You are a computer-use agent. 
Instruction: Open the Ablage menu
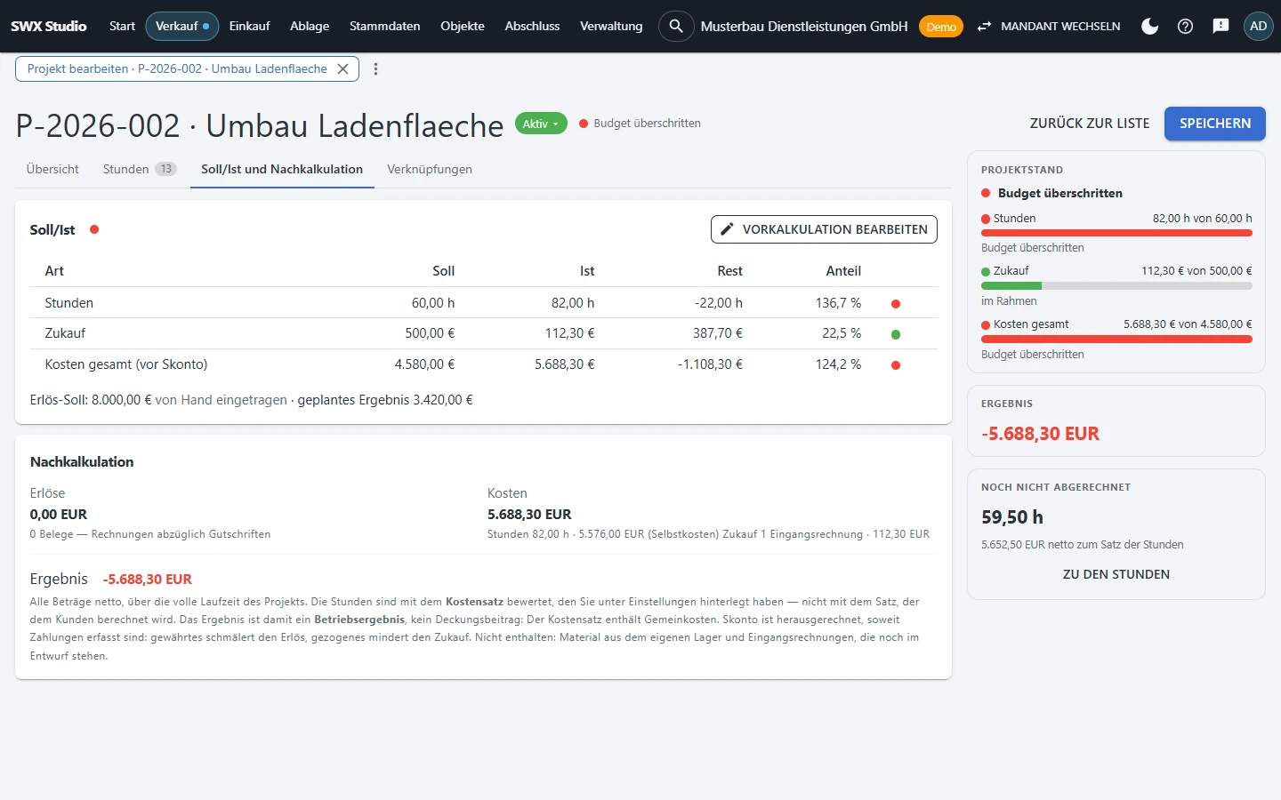[310, 26]
